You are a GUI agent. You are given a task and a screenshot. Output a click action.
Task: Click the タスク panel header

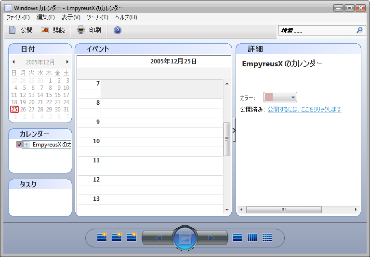coord(40,184)
